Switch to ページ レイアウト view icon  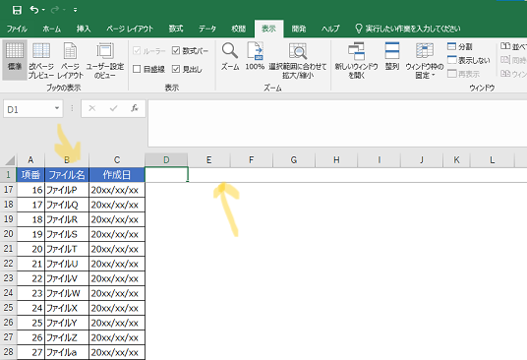pos(70,61)
